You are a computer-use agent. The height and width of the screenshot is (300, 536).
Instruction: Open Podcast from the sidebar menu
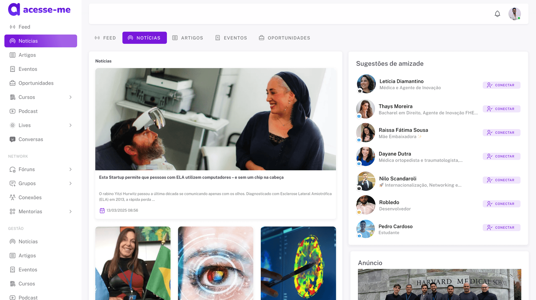point(28,111)
